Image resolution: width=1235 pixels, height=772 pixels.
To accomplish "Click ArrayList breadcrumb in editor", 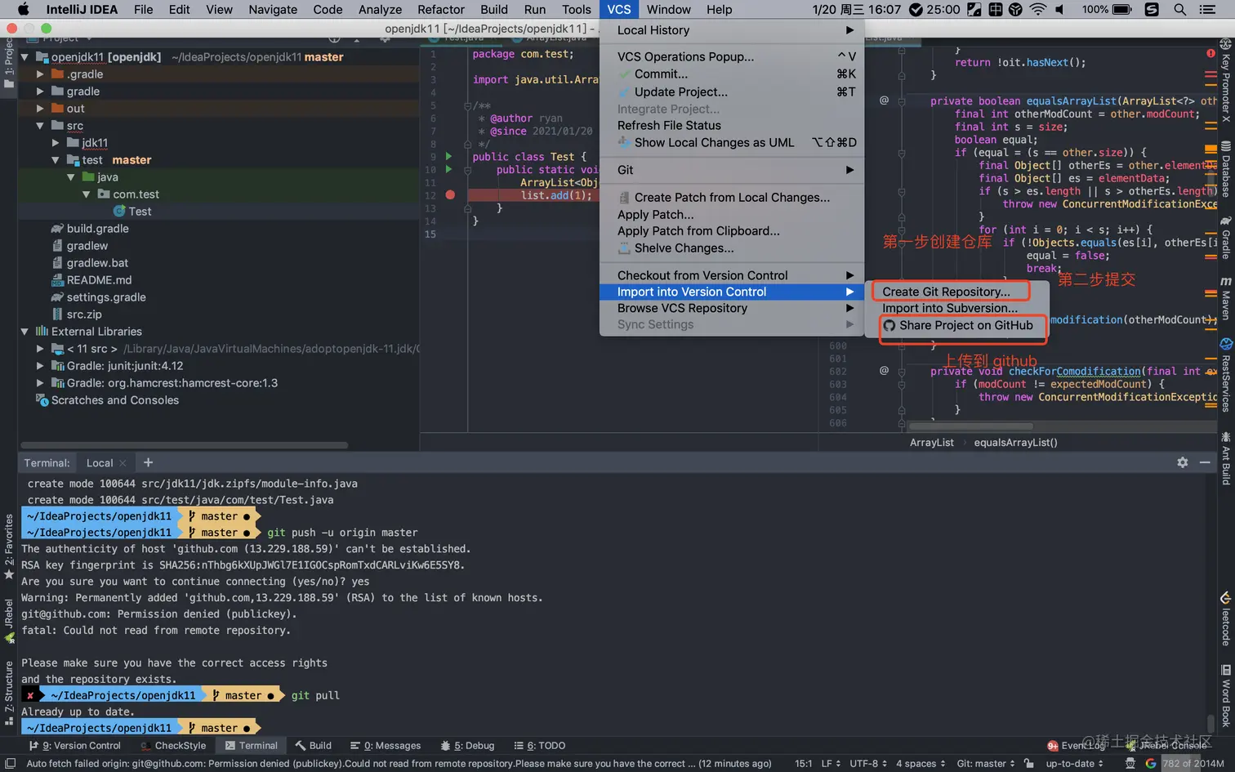I will 931,443.
